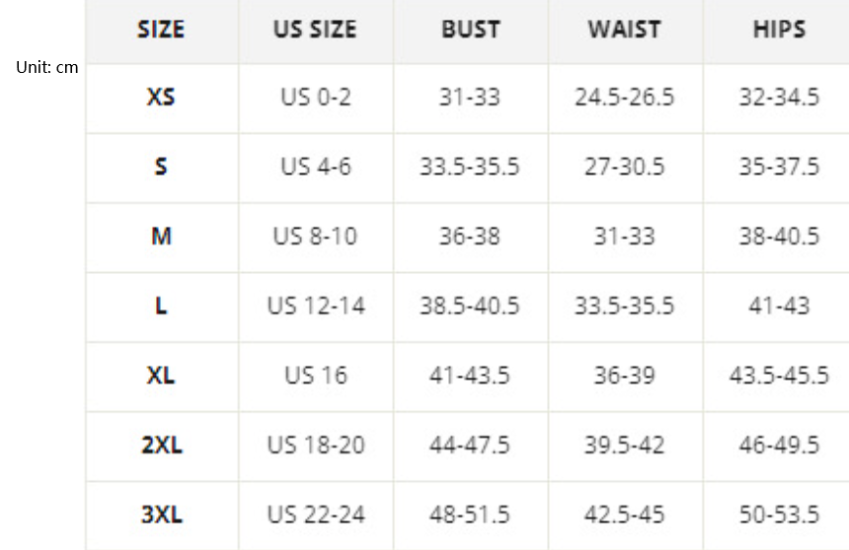849x550 pixels.
Task: Select the XL size row label
Action: tap(161, 376)
